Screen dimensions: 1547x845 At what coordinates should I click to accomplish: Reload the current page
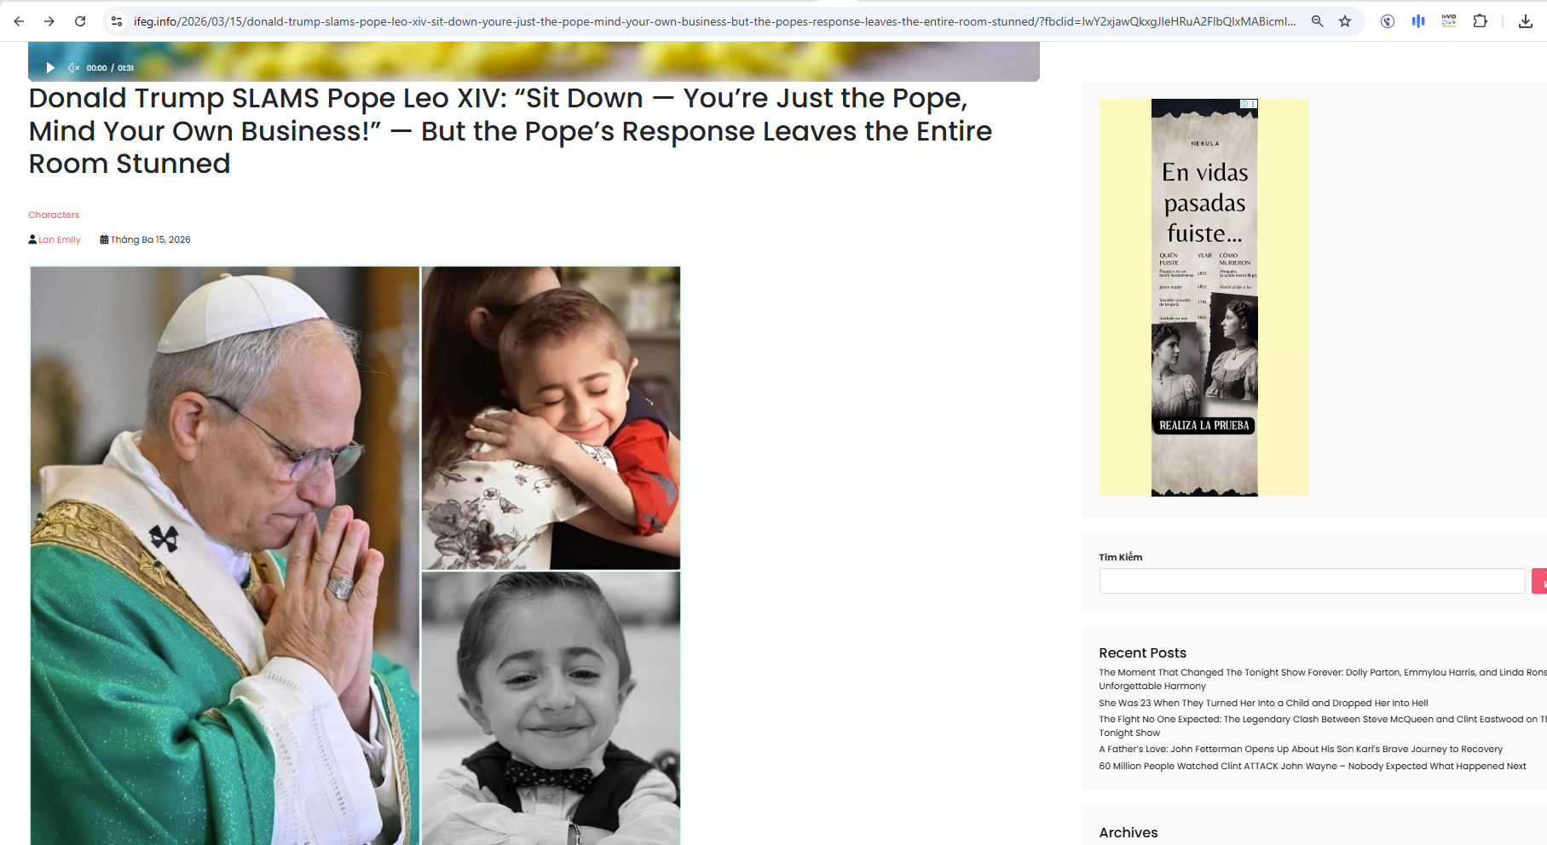pos(80,21)
